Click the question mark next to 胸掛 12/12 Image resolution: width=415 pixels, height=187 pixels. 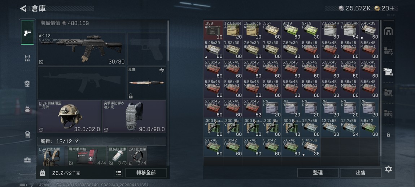pos(77,142)
